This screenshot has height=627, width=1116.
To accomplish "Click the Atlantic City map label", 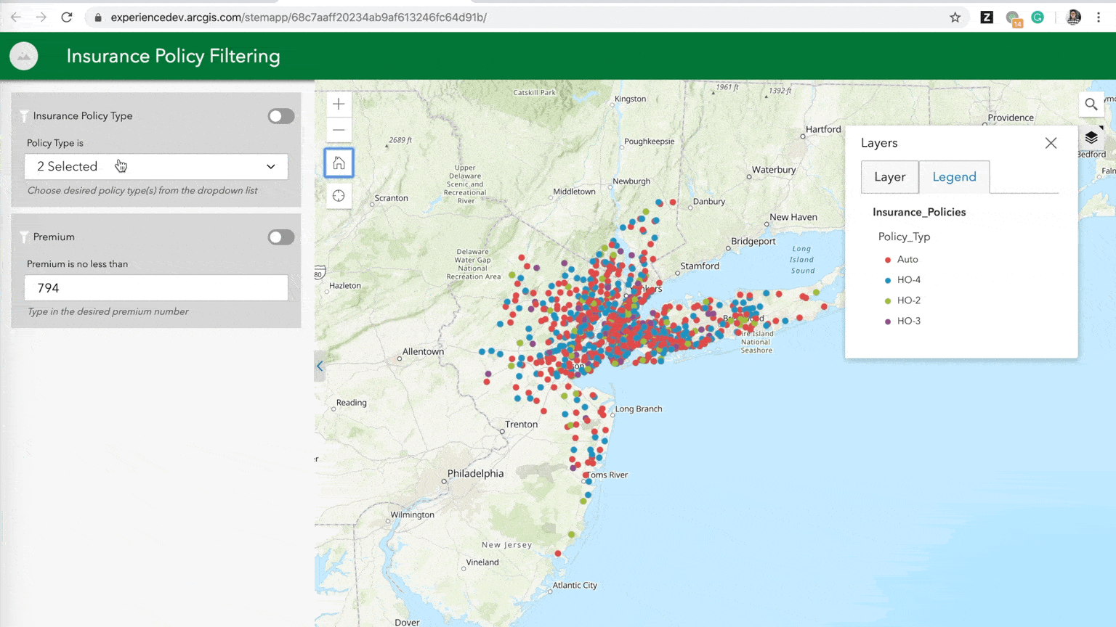I will 575,585.
